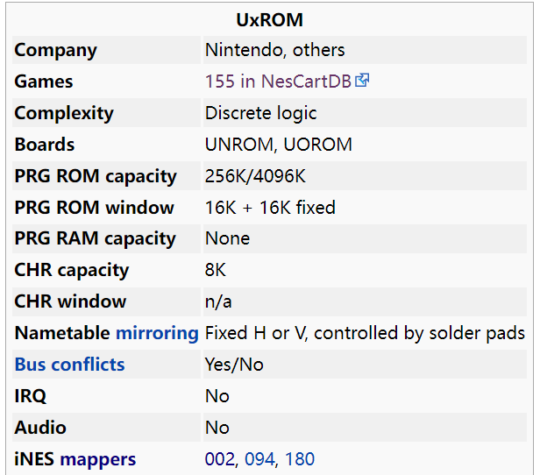Click the mappers link in the last row

tap(97, 459)
